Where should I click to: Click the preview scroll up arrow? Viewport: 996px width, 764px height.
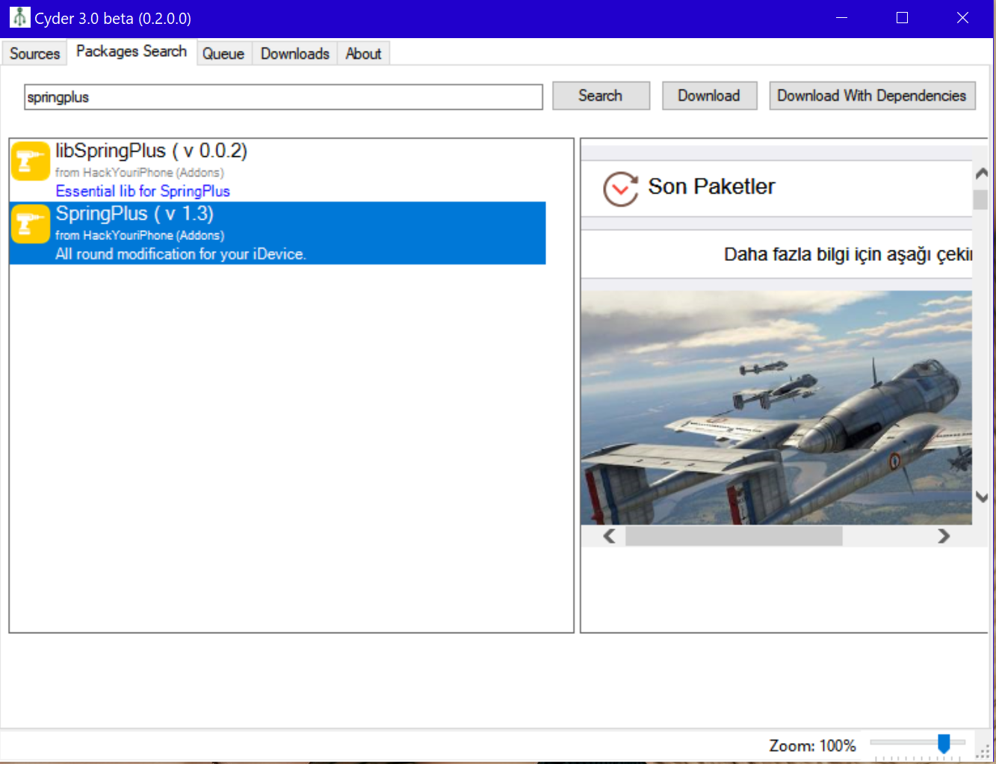click(982, 173)
